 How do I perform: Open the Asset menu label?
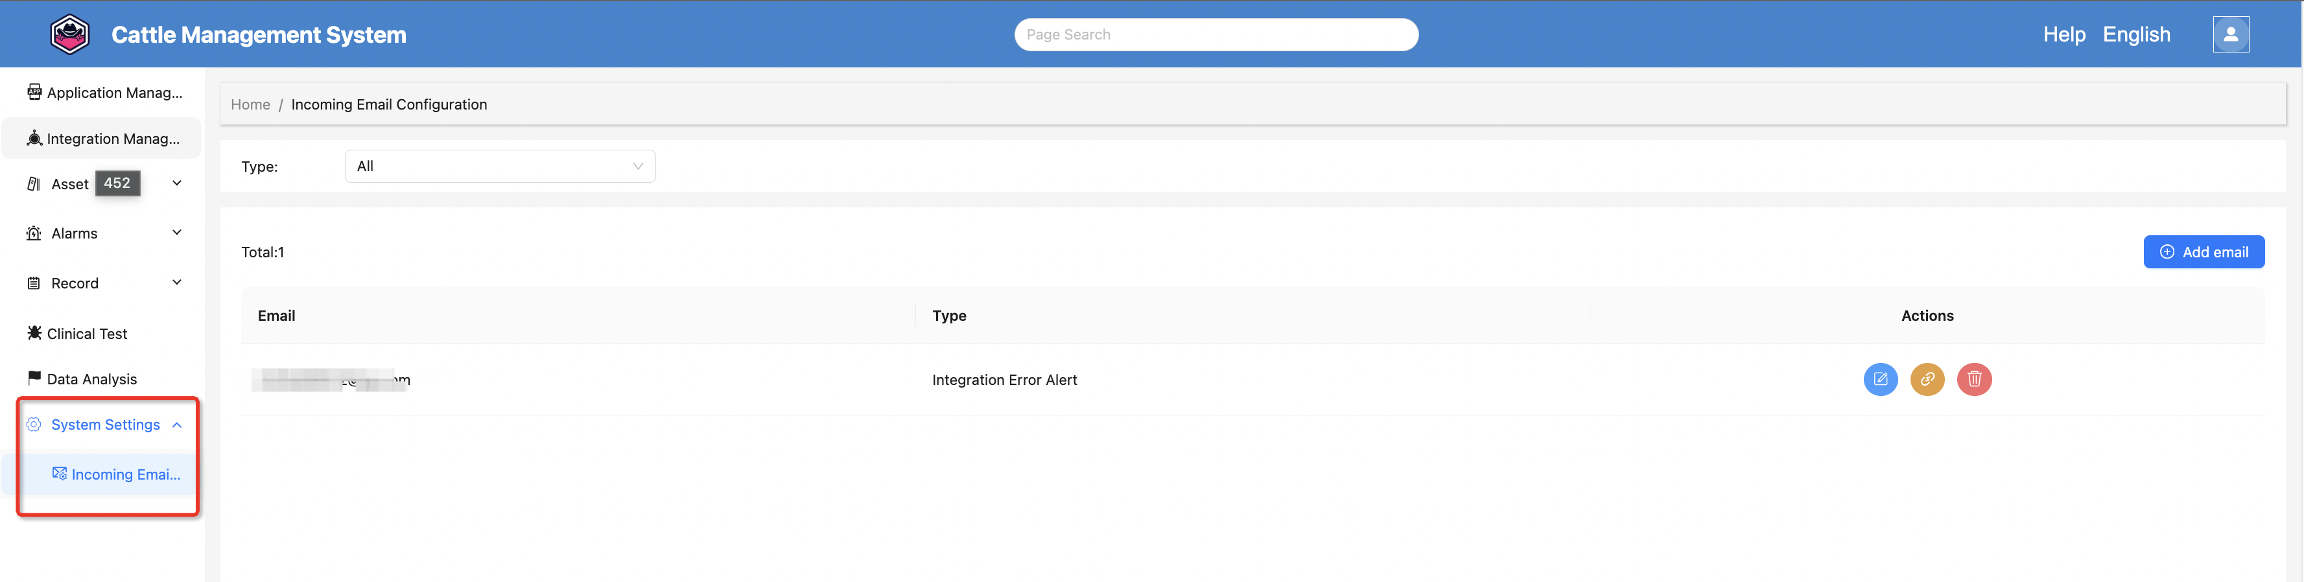tap(70, 184)
